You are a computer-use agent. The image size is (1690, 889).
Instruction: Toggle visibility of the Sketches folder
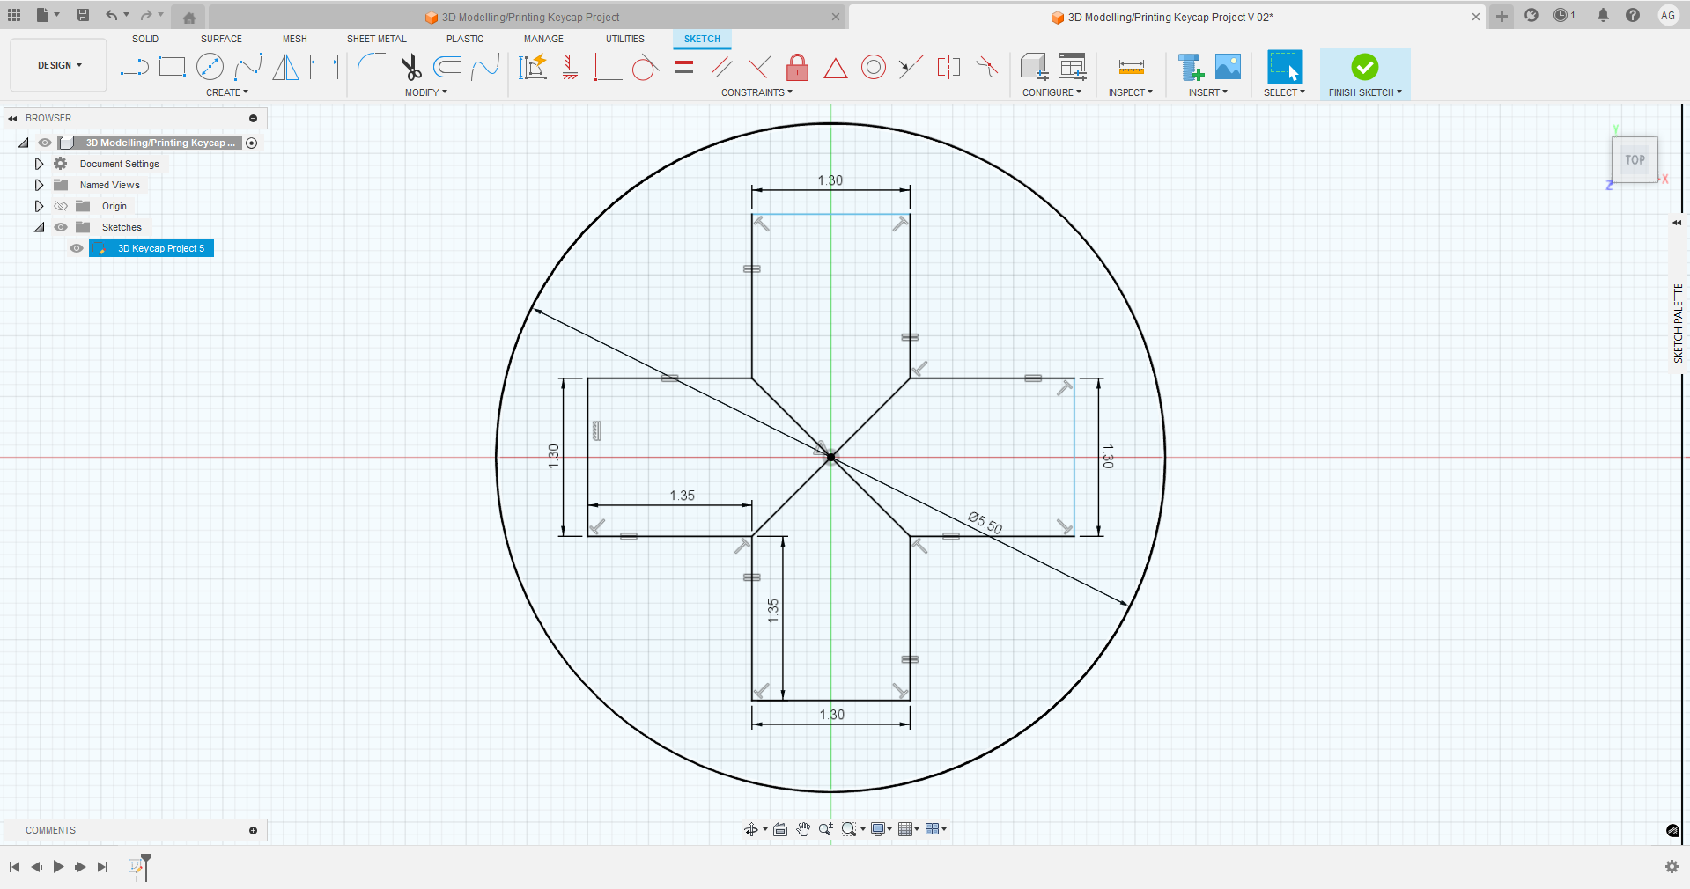pyautogui.click(x=61, y=227)
